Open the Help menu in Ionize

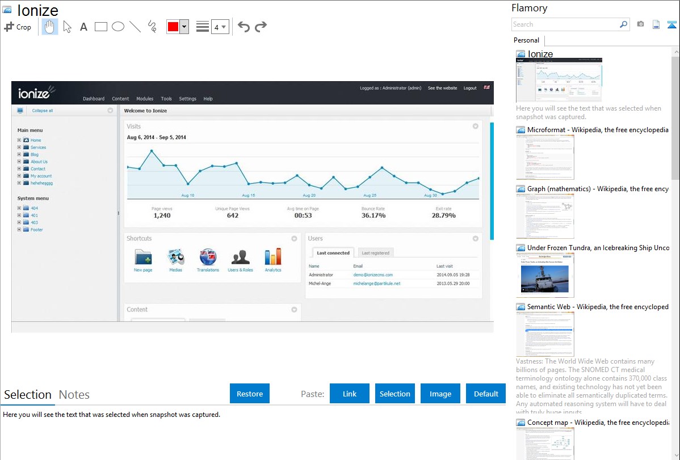pyautogui.click(x=208, y=99)
